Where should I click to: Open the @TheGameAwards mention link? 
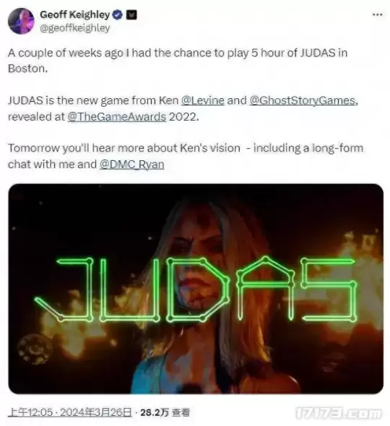click(116, 117)
